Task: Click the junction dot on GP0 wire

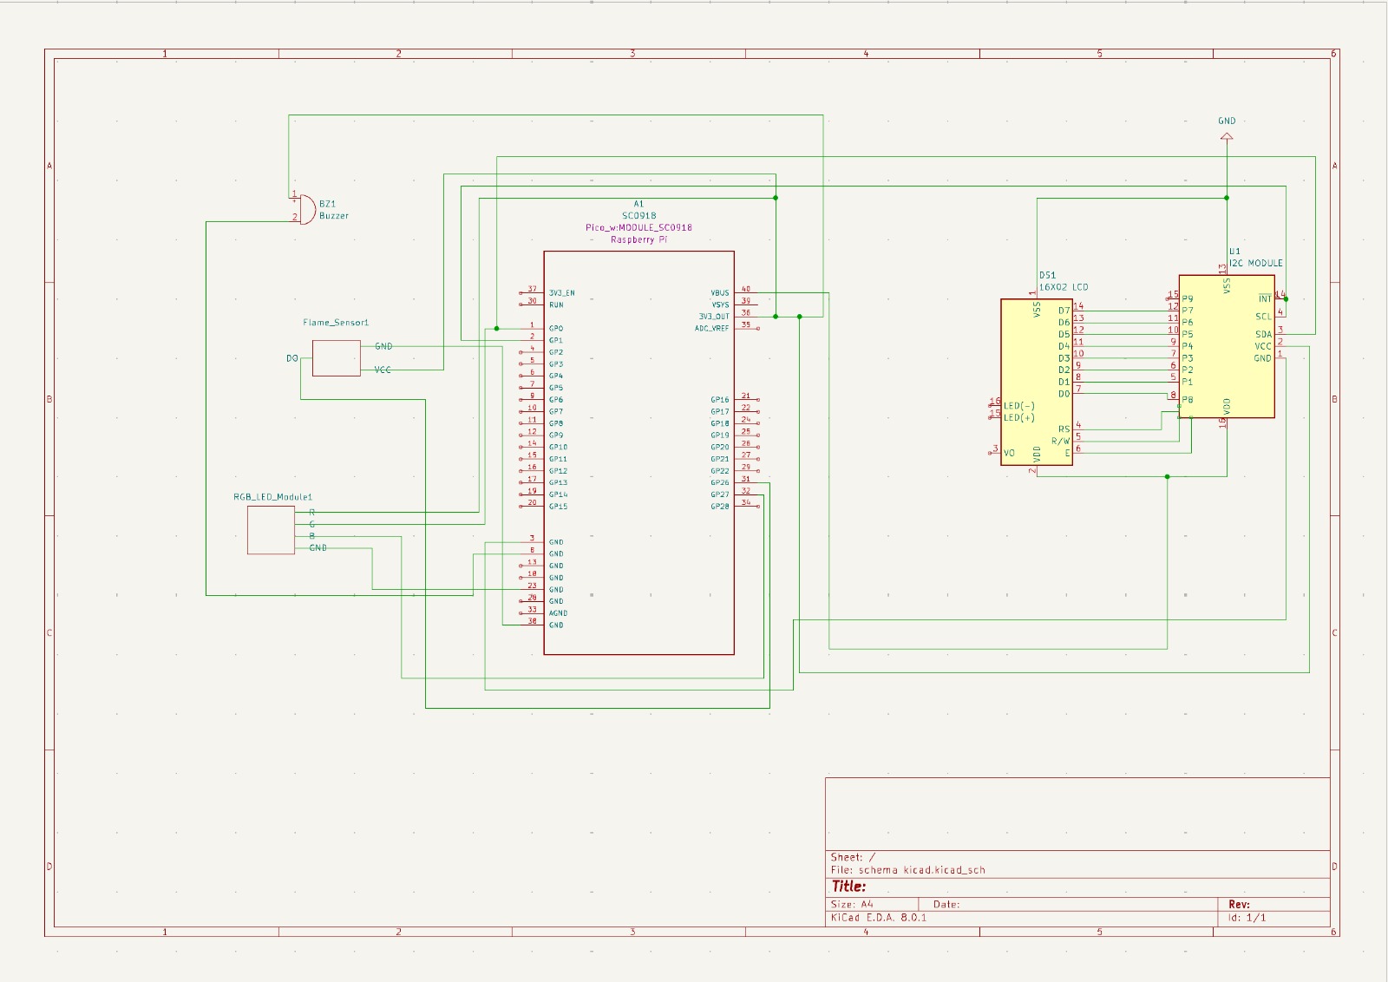Action: coord(497,329)
